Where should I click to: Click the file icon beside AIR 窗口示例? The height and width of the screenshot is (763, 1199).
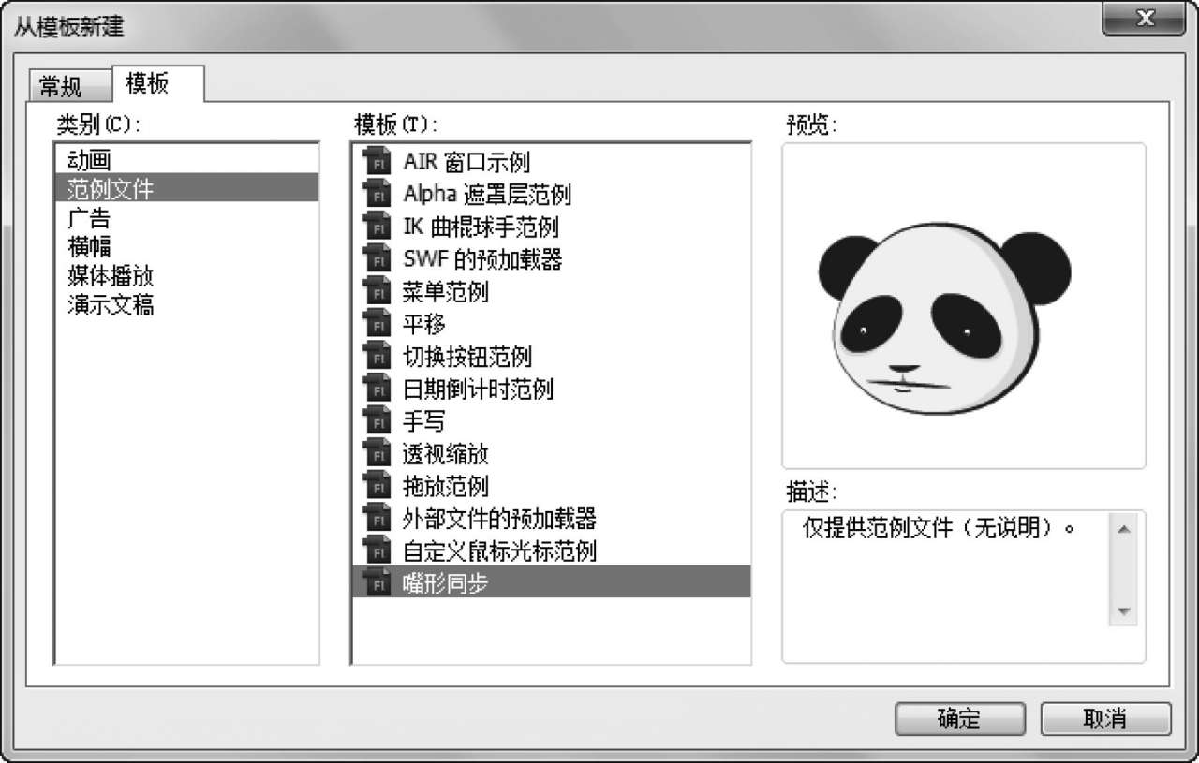pyautogui.click(x=376, y=162)
